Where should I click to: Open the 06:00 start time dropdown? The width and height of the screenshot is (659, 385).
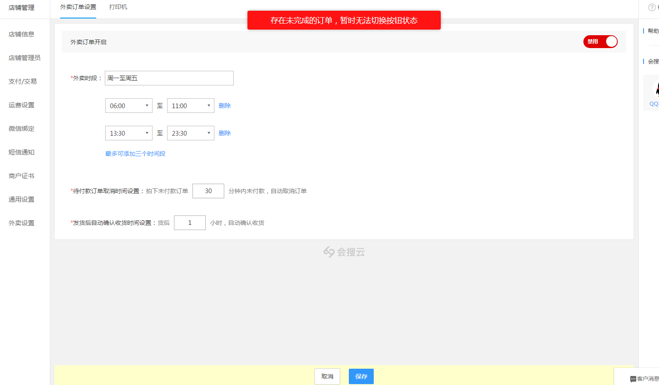[128, 106]
